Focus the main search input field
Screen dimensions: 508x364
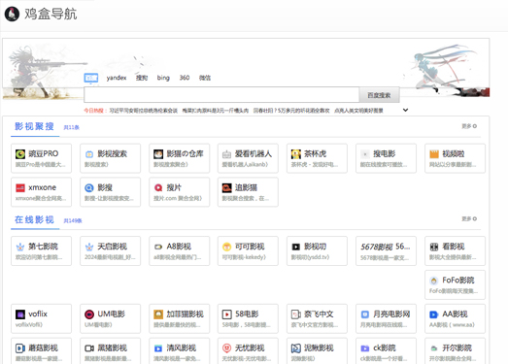(x=221, y=95)
